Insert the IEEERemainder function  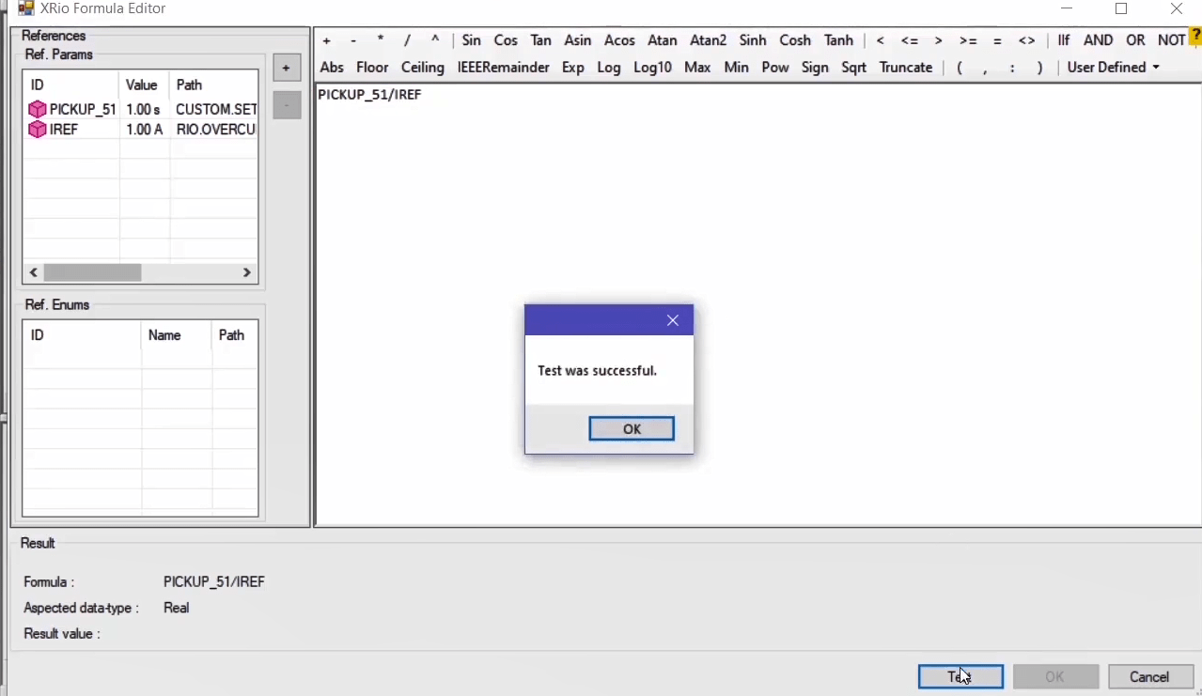pyautogui.click(x=503, y=68)
